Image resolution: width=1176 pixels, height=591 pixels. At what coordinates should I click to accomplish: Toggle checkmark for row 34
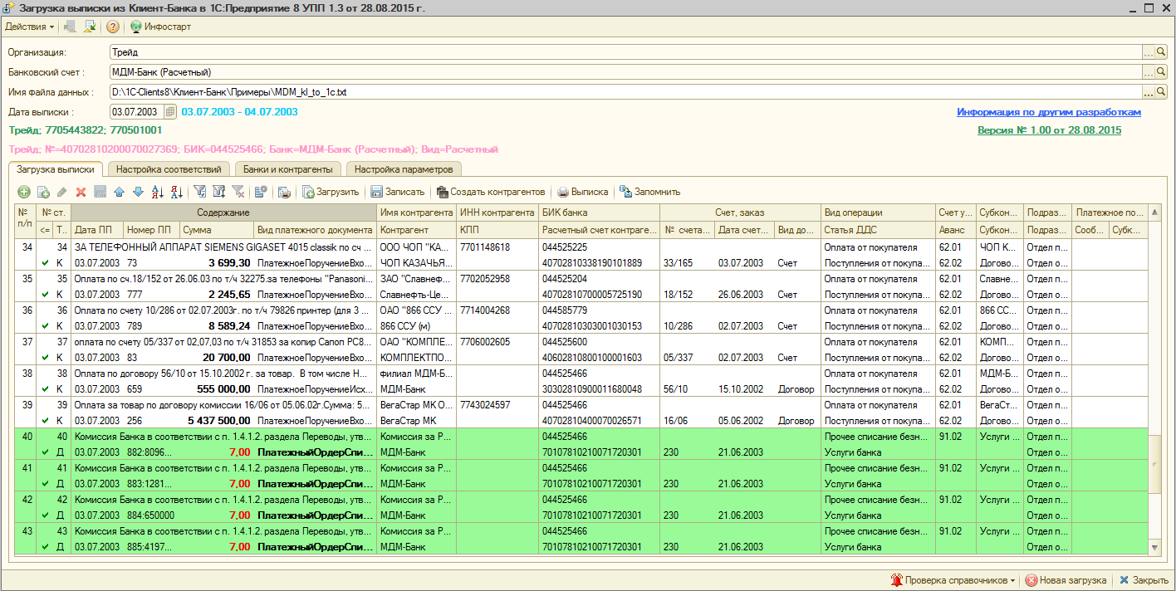pos(46,263)
